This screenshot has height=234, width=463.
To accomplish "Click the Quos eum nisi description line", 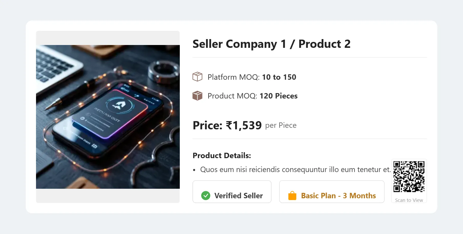I will 295,170.
